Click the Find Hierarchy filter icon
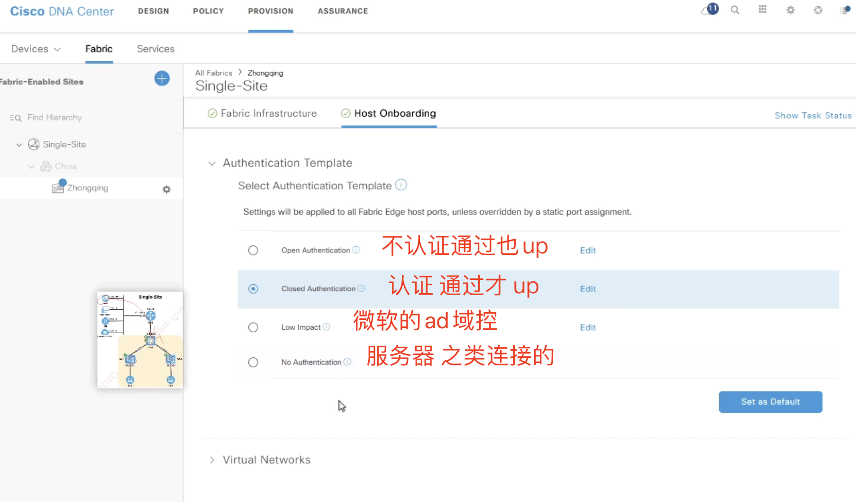The height and width of the screenshot is (502, 856). [x=15, y=118]
